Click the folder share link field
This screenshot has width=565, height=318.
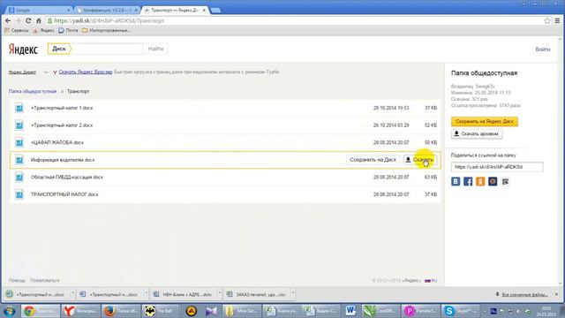(497, 167)
